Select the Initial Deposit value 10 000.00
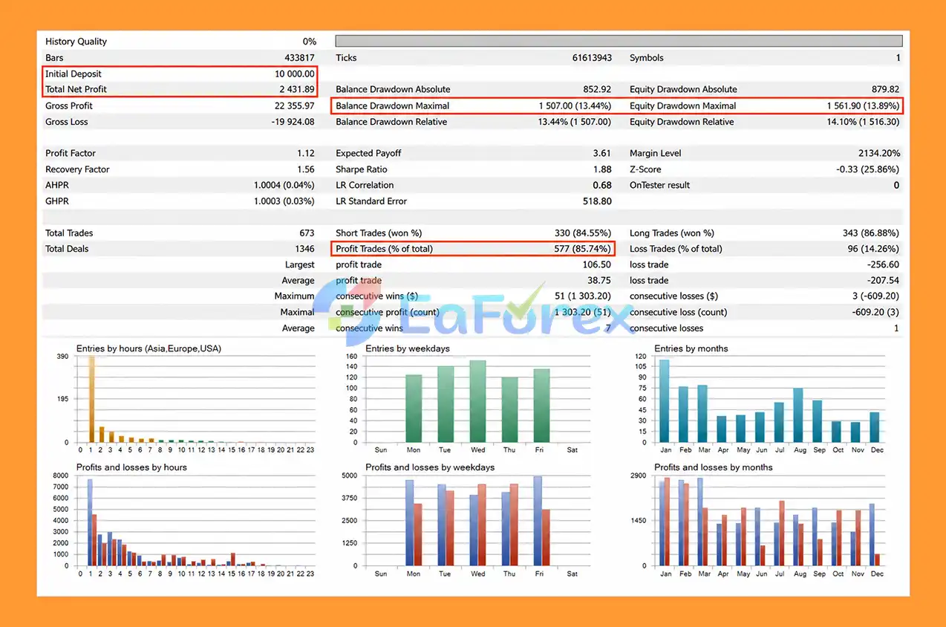This screenshot has width=946, height=627. (295, 74)
